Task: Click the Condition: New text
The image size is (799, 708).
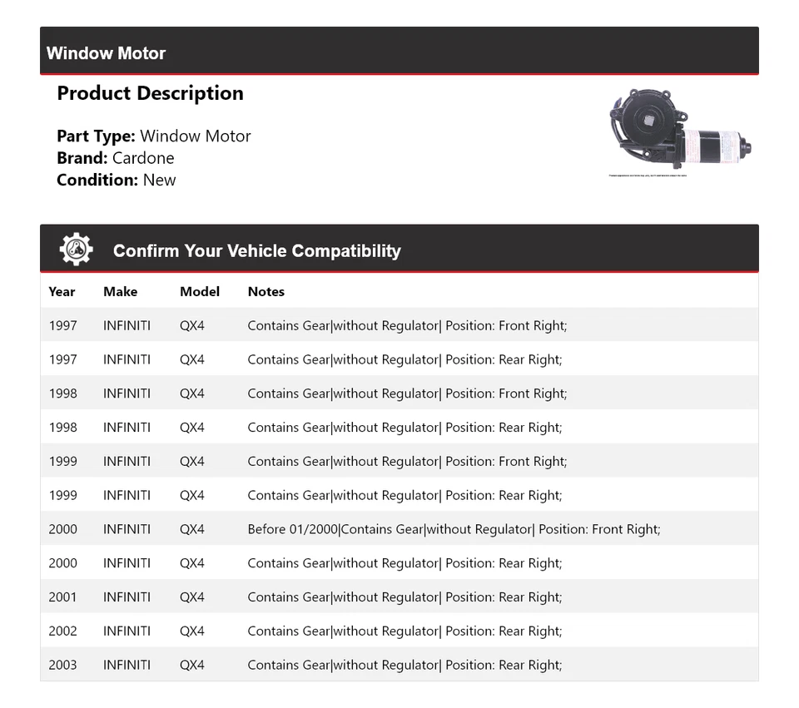Action: (116, 180)
